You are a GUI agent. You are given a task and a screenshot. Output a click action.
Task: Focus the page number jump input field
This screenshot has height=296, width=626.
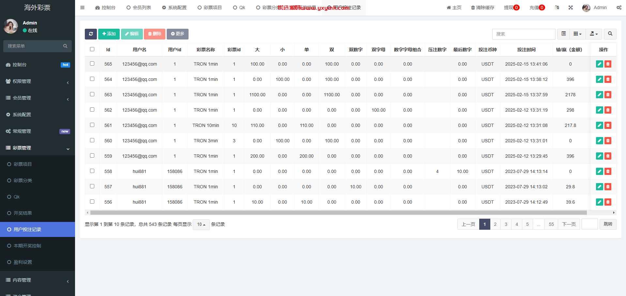[x=590, y=224]
